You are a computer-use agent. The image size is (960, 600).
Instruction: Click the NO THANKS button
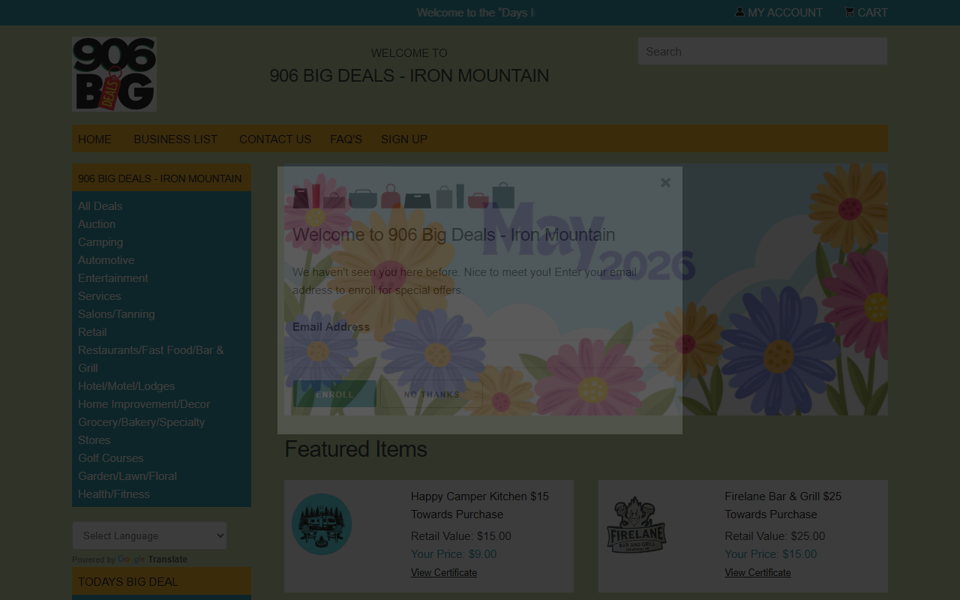click(x=431, y=394)
